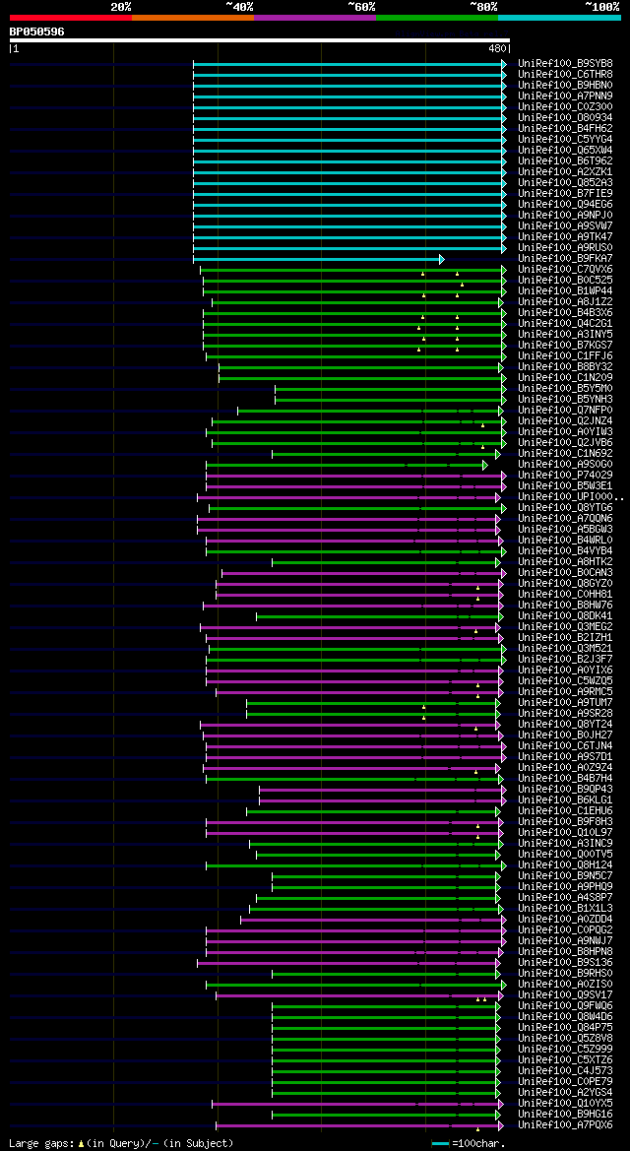Click the green ~80% identity legend segment
Image resolution: width=630 pixels, height=1151 pixels.
pyautogui.click(x=437, y=17)
